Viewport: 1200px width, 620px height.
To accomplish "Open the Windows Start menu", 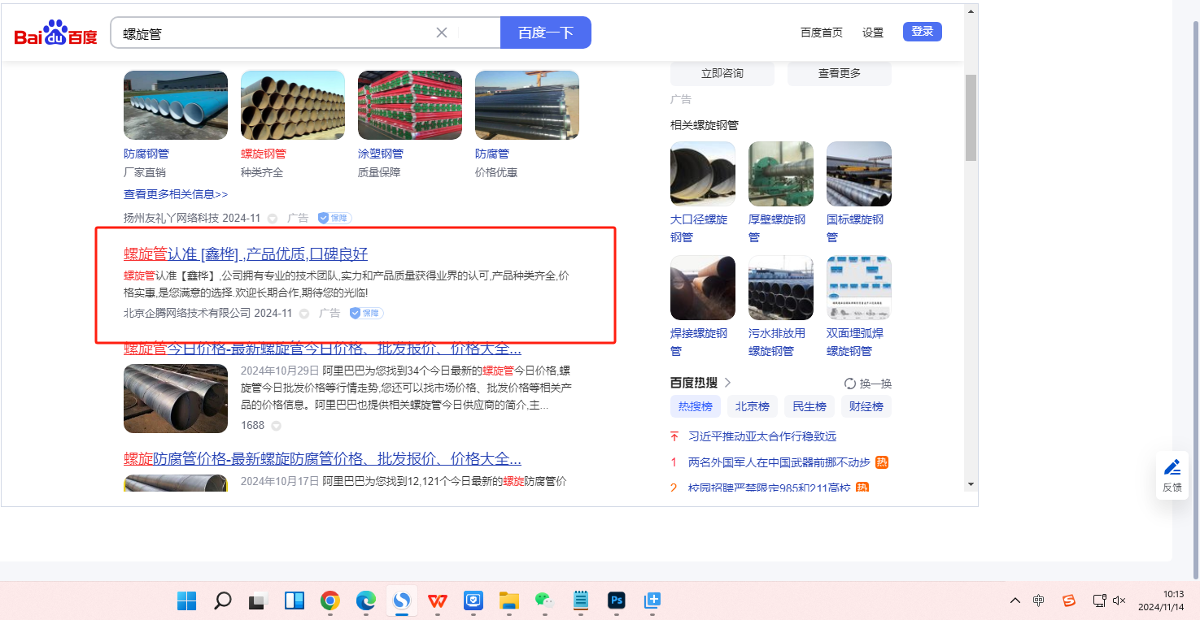I will coord(187,600).
